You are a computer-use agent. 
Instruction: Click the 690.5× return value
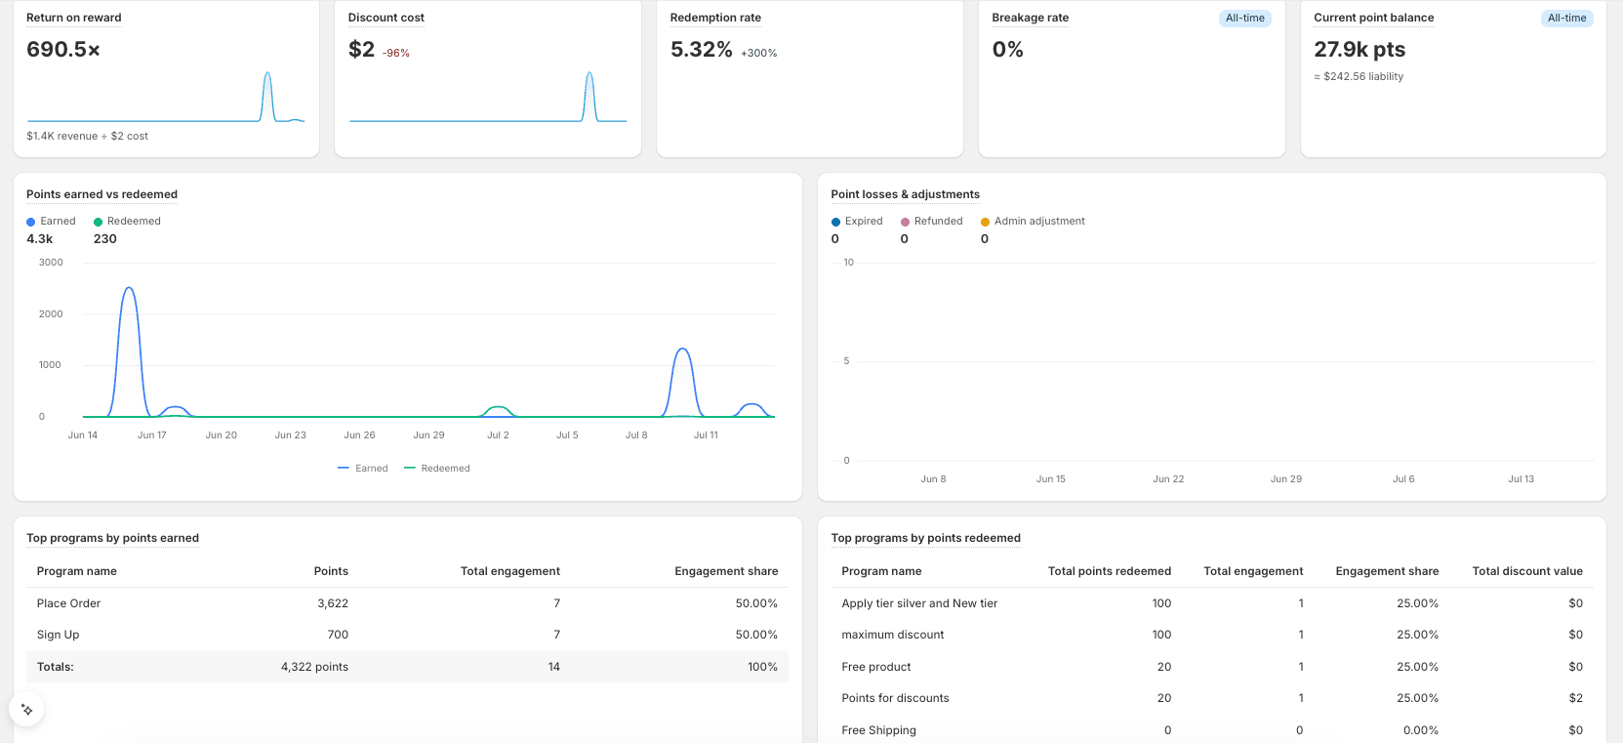pyautogui.click(x=63, y=50)
